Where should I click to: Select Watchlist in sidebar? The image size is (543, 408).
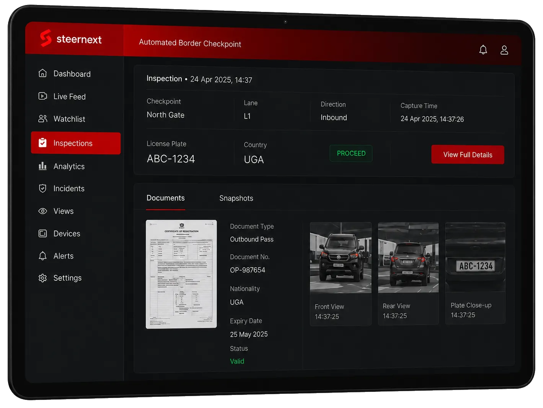pyautogui.click(x=69, y=119)
